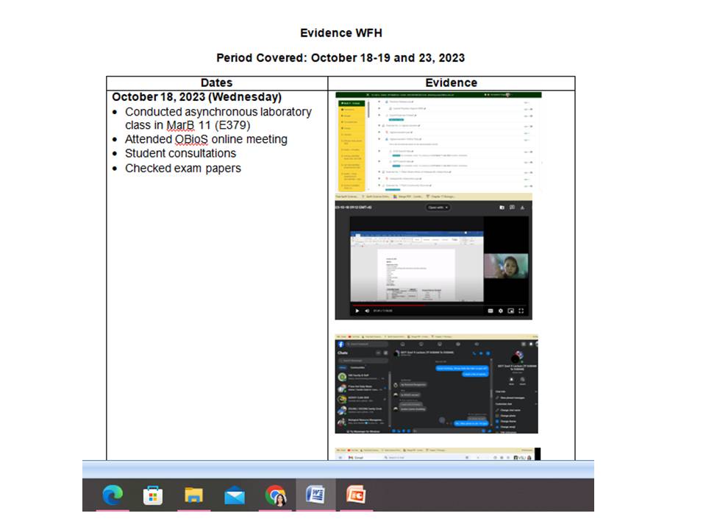706x530 pixels.
Task: Click the Facebook logo in screenshot
Action: [x=341, y=344]
